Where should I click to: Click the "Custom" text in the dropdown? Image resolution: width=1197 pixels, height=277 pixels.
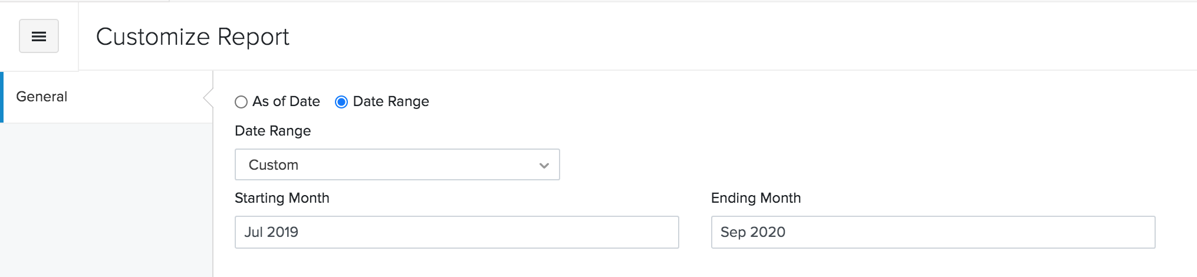[x=274, y=165]
